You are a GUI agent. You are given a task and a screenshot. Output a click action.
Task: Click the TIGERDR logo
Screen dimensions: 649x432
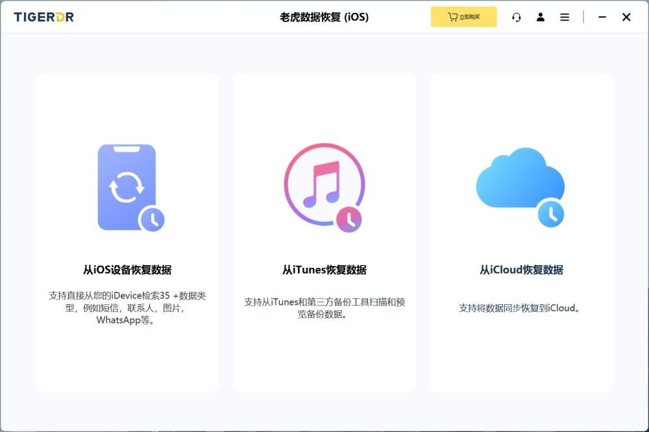point(44,18)
